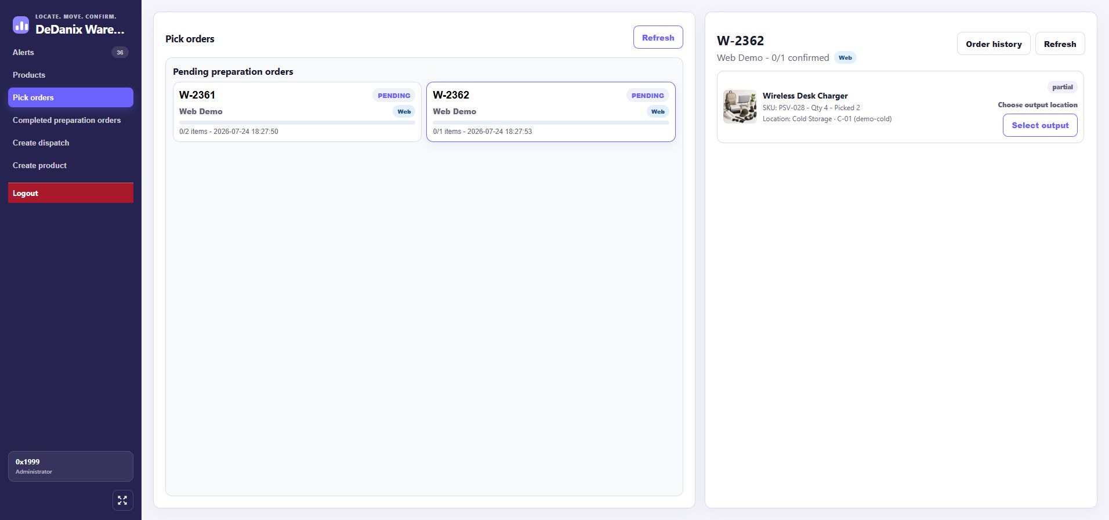Click the 0/2 items timestamp on W-2361
Image resolution: width=1109 pixels, height=520 pixels.
(229, 132)
